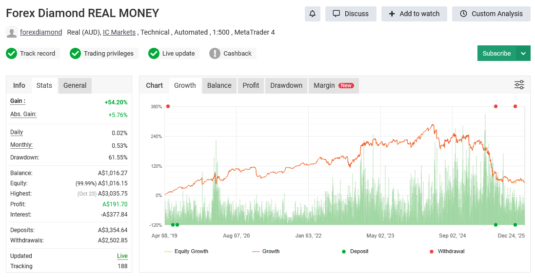
Task: Open Custom Analysis
Action: click(x=491, y=14)
